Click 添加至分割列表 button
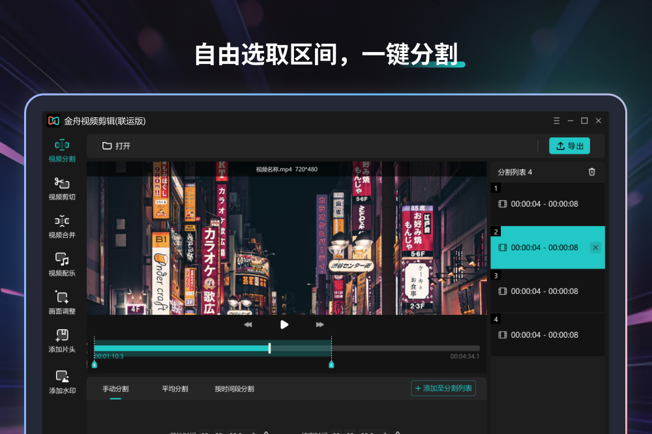This screenshot has width=652, height=434. pos(443,388)
